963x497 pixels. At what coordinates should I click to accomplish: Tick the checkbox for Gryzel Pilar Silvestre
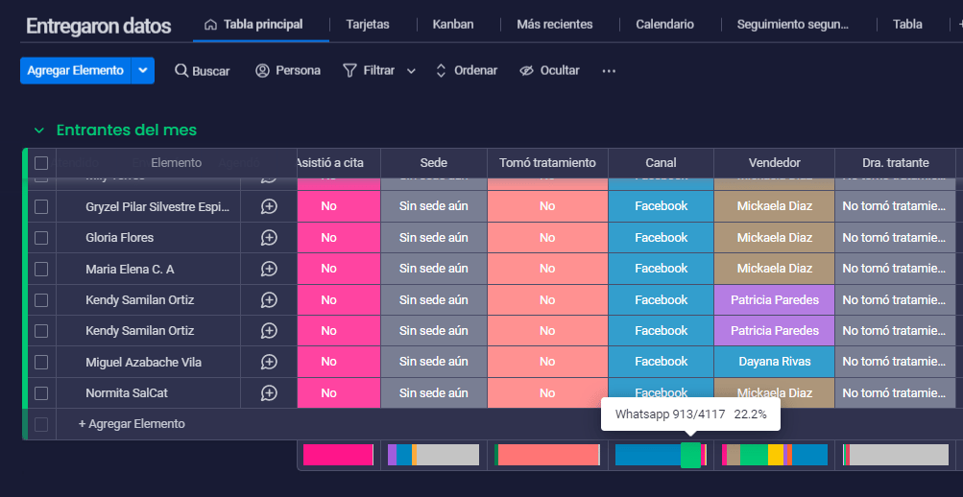pyautogui.click(x=41, y=207)
